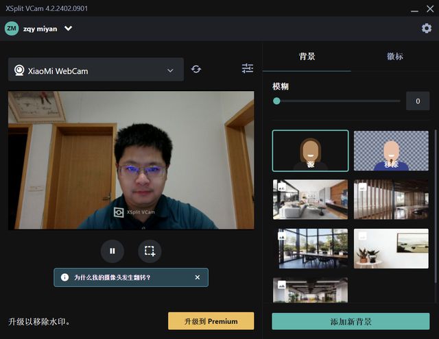439x339 pixels.
Task: Open the settings gear icon
Action: click(x=427, y=28)
